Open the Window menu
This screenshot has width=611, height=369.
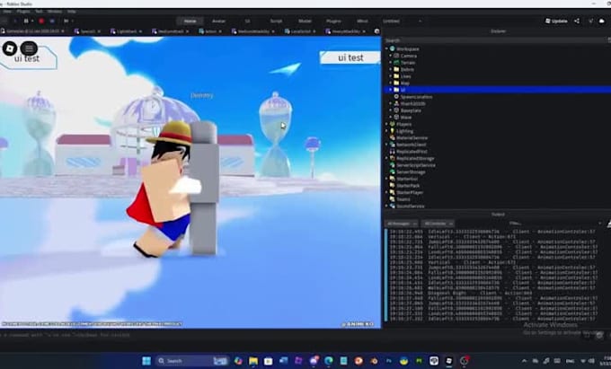point(55,12)
